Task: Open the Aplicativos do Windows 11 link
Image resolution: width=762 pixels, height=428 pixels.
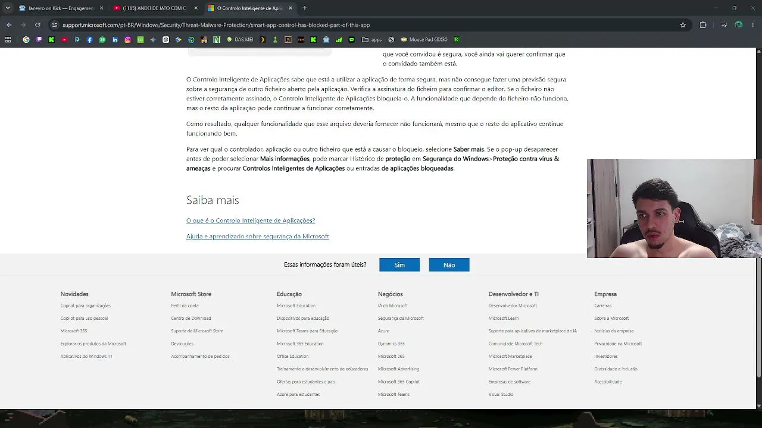Action: (86, 357)
